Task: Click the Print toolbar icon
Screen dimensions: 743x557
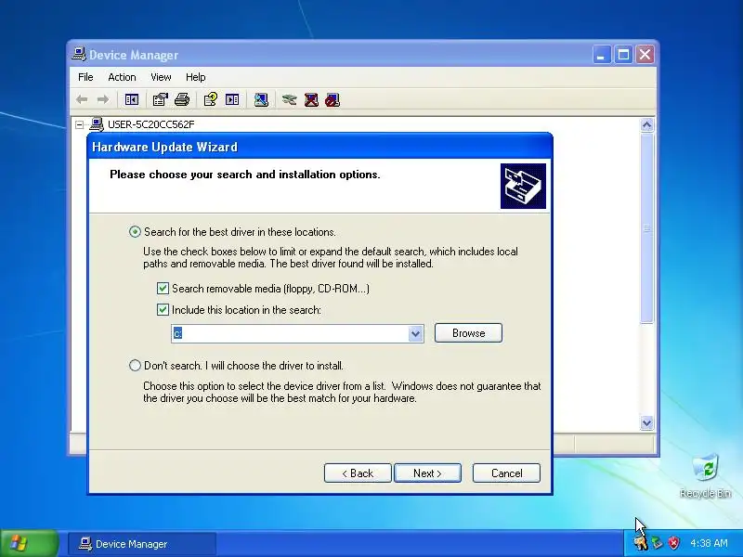Action: pos(182,99)
